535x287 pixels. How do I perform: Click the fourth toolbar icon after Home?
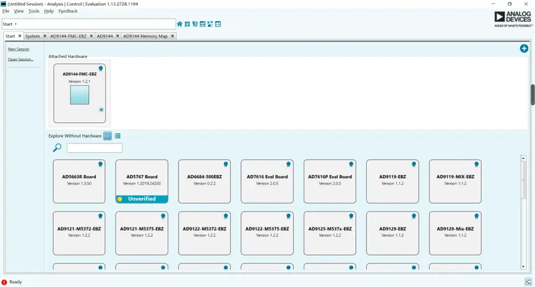click(203, 24)
